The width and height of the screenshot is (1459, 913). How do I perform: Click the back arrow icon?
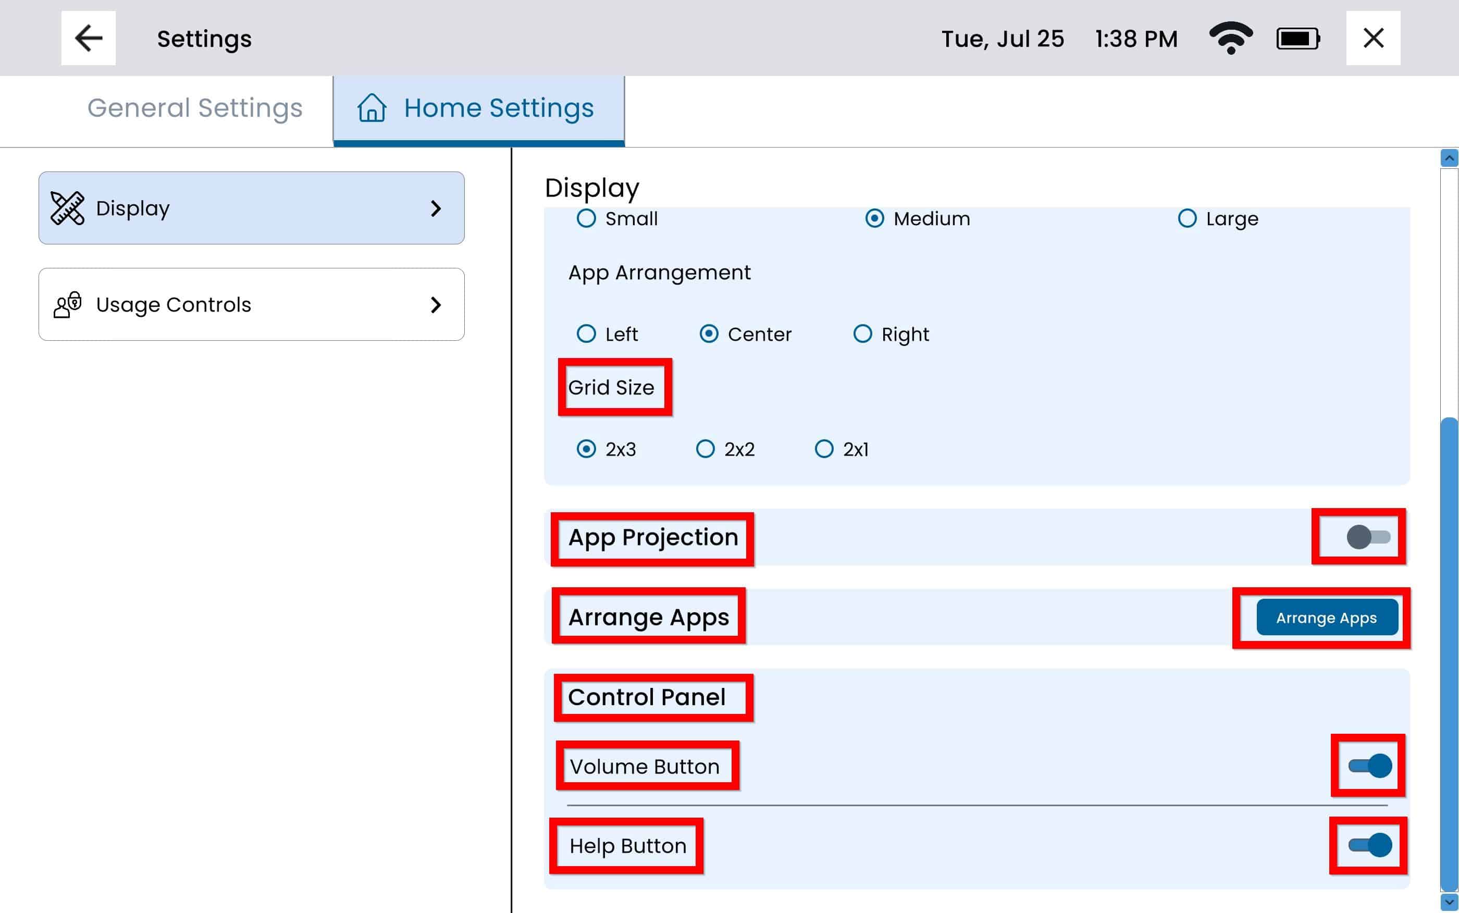[x=88, y=38]
